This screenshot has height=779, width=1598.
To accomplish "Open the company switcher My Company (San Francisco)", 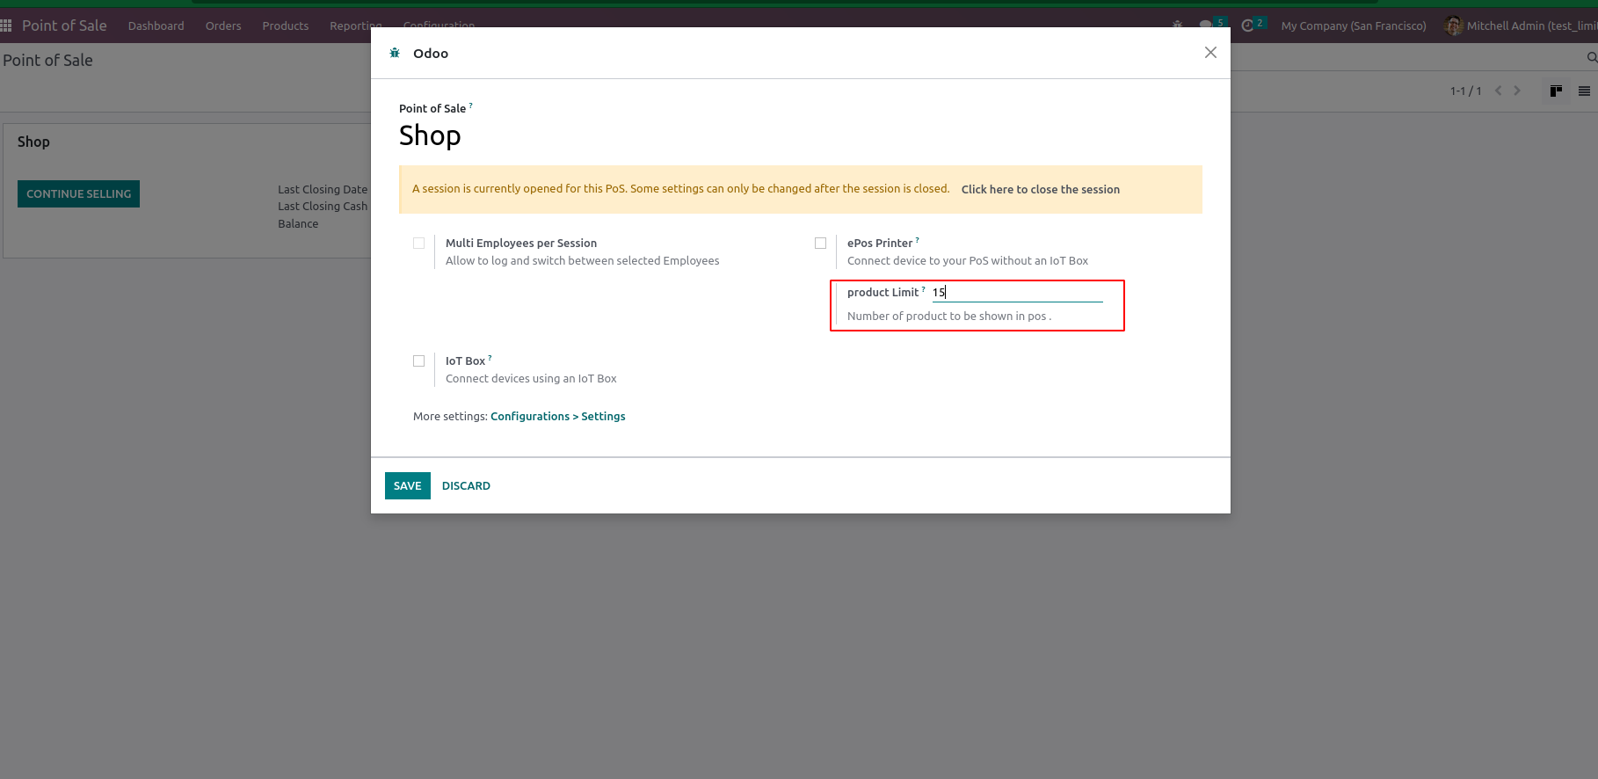I will 1354,25.
